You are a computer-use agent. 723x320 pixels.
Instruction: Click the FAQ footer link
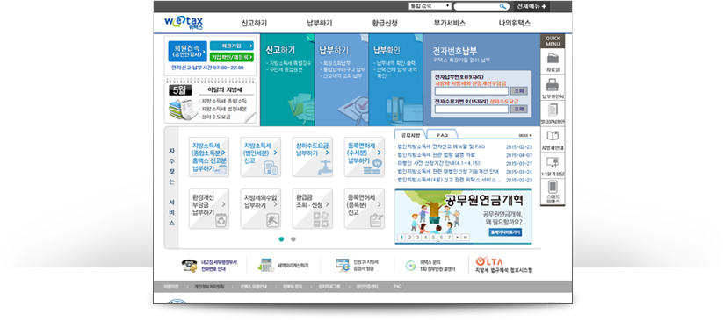397,287
